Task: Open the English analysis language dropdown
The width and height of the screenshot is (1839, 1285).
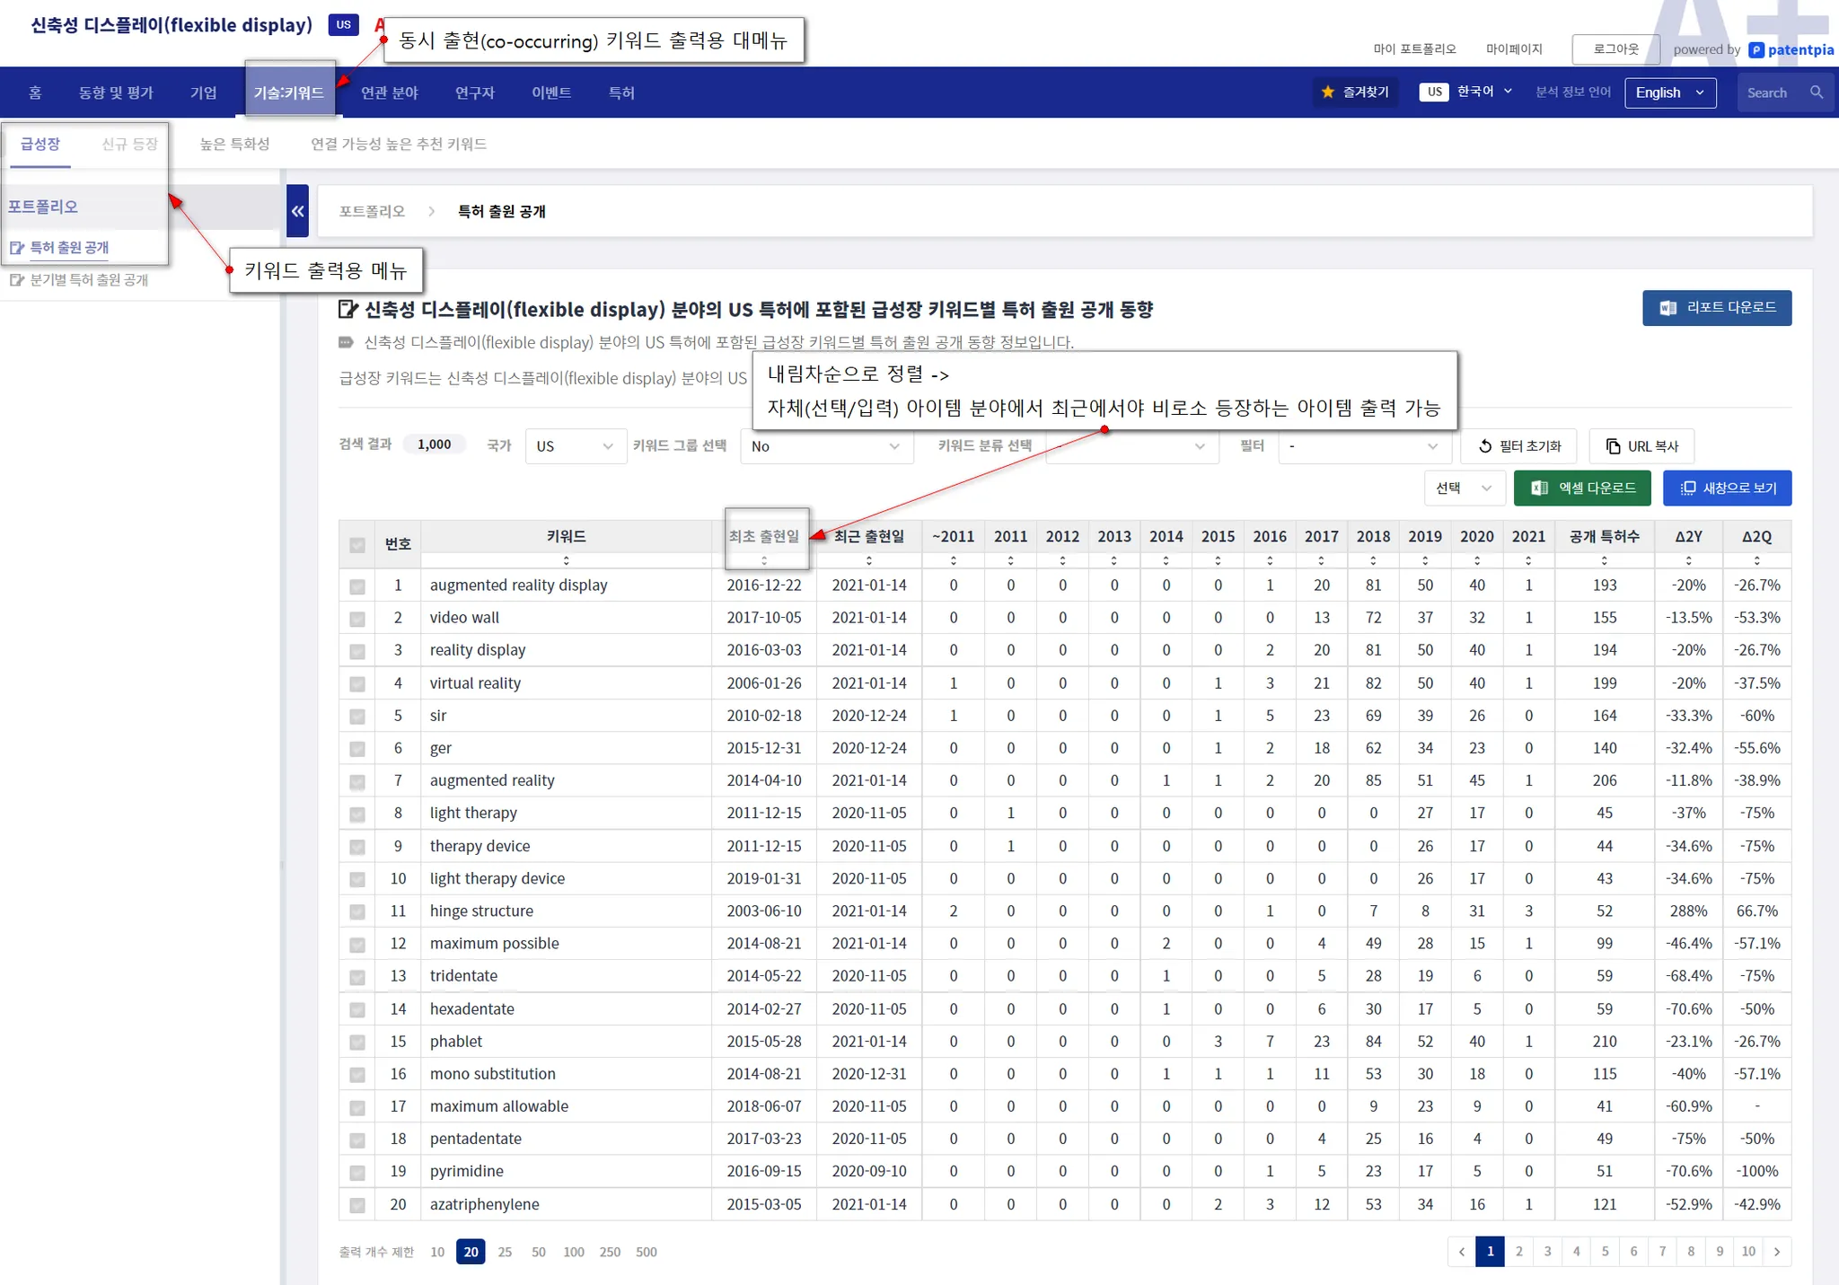Action: tap(1669, 92)
